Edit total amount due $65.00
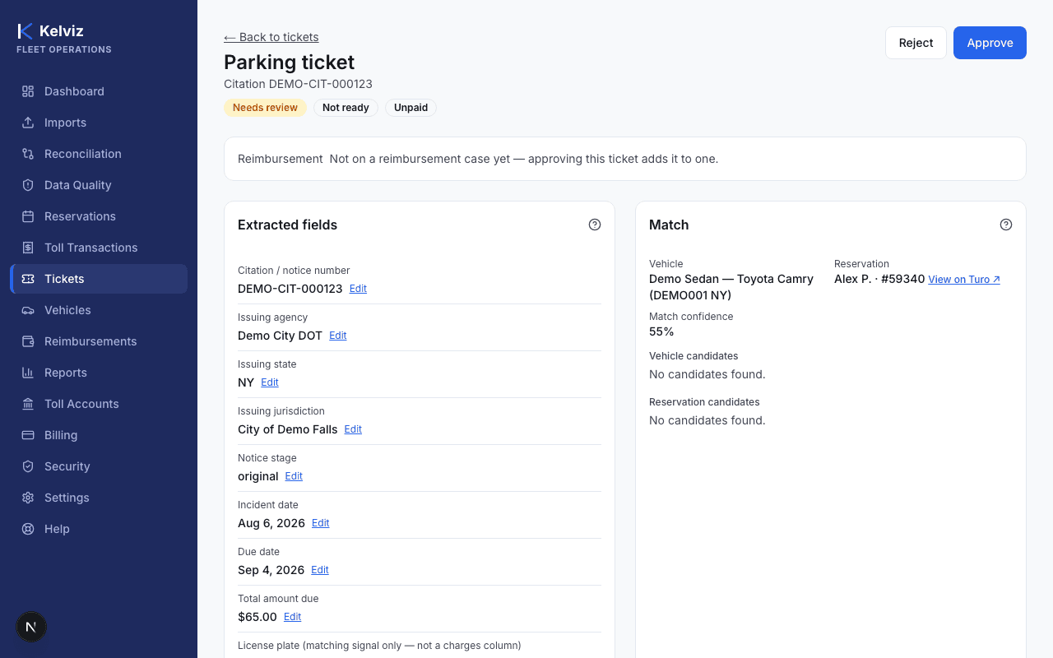This screenshot has width=1053, height=658. (293, 617)
